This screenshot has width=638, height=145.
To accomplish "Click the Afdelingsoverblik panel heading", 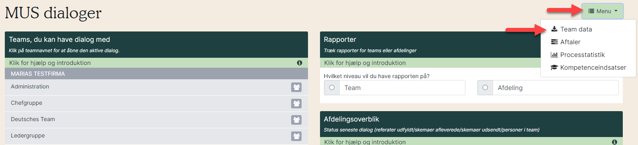I will [351, 119].
